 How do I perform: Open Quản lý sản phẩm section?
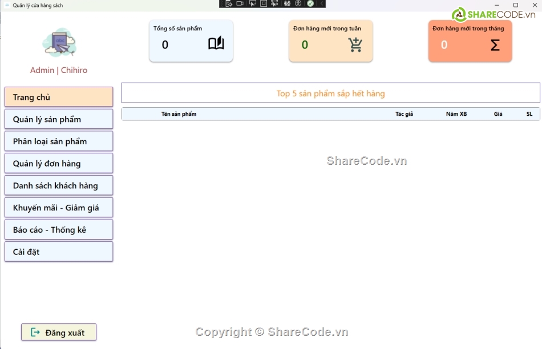(59, 119)
